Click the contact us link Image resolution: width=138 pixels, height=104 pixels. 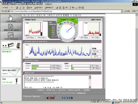point(81,93)
